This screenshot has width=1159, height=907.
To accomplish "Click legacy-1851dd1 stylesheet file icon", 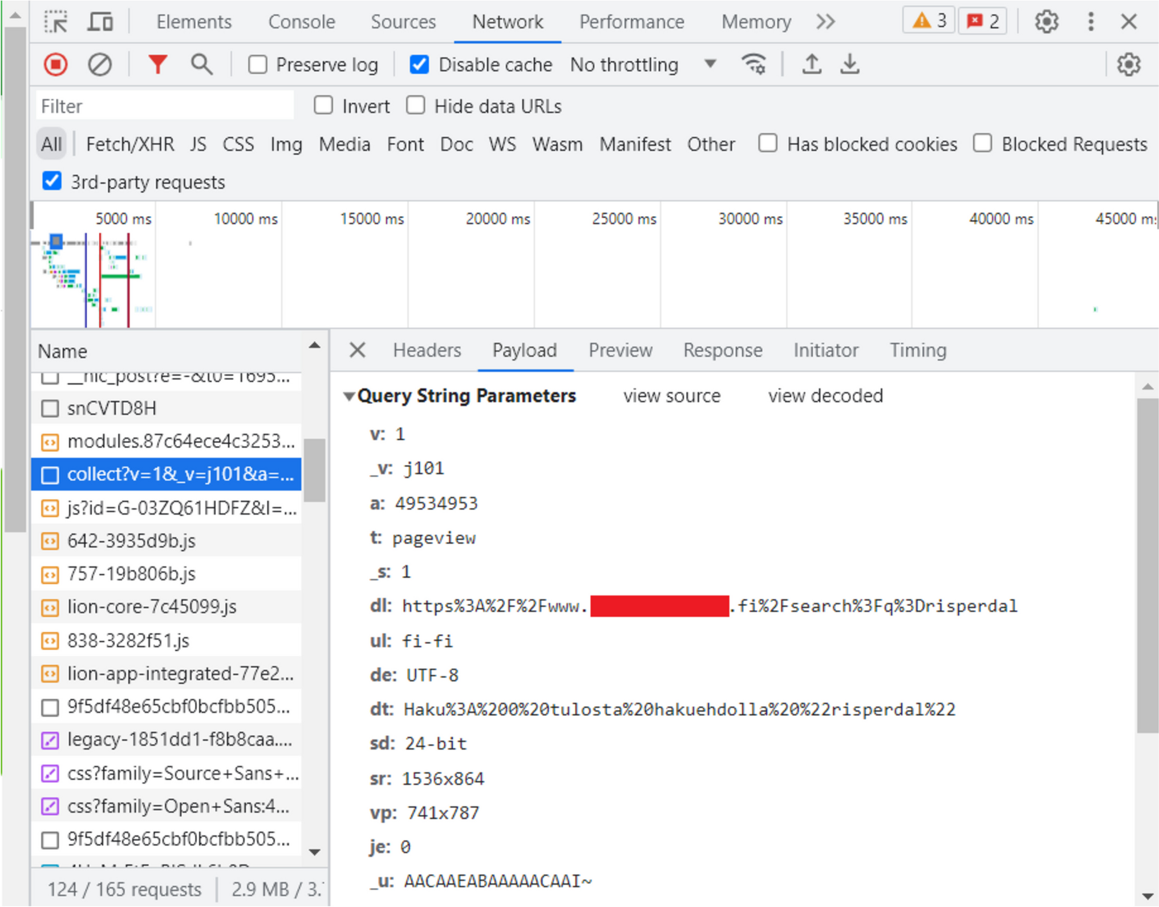I will pyautogui.click(x=50, y=740).
